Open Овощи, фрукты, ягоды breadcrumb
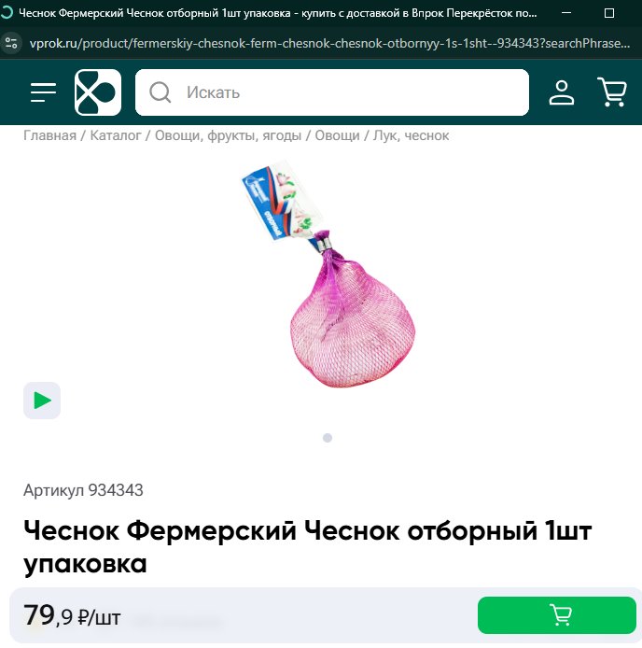Screen dimensions: 642x648 [x=228, y=135]
